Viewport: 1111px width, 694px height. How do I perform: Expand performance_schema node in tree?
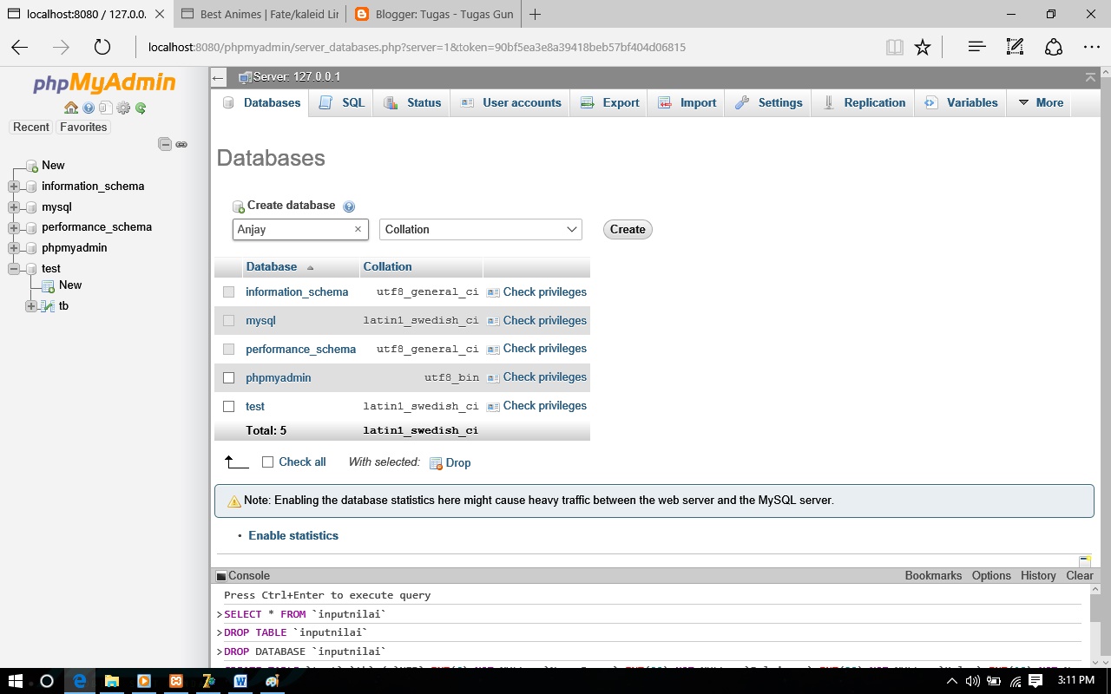click(x=14, y=228)
